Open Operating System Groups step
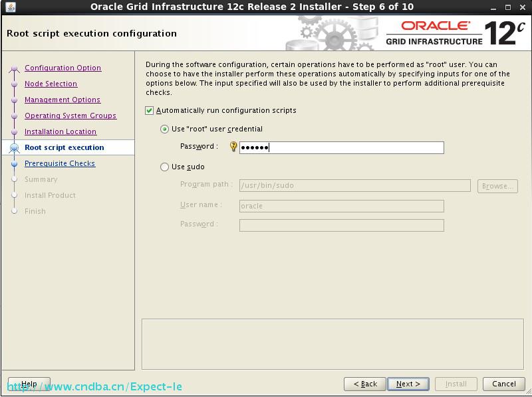The height and width of the screenshot is (397, 532). click(70, 116)
